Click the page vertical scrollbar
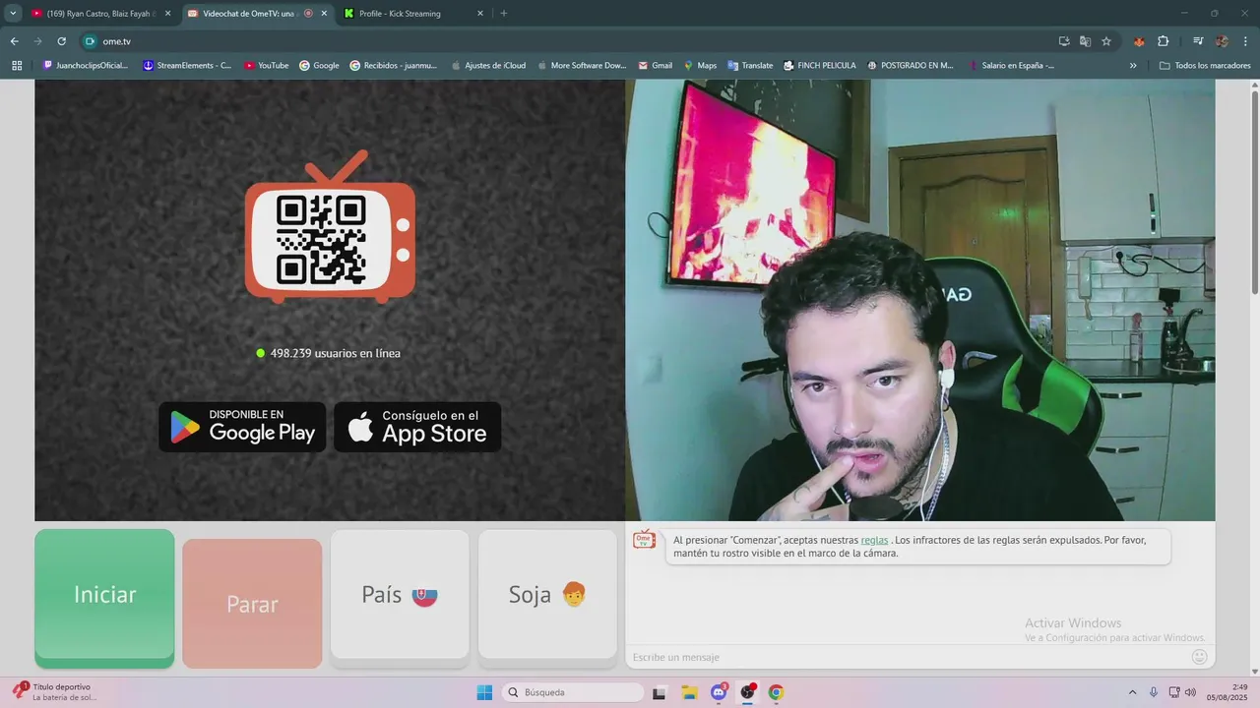Screen dimensions: 1260x708 point(1254,193)
